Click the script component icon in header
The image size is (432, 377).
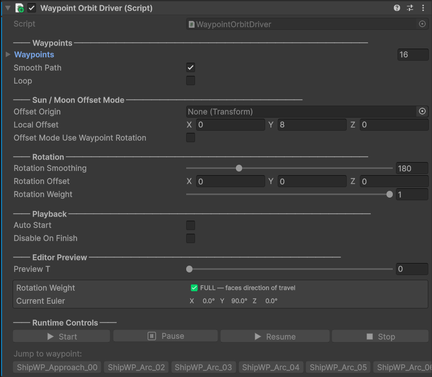(19, 8)
